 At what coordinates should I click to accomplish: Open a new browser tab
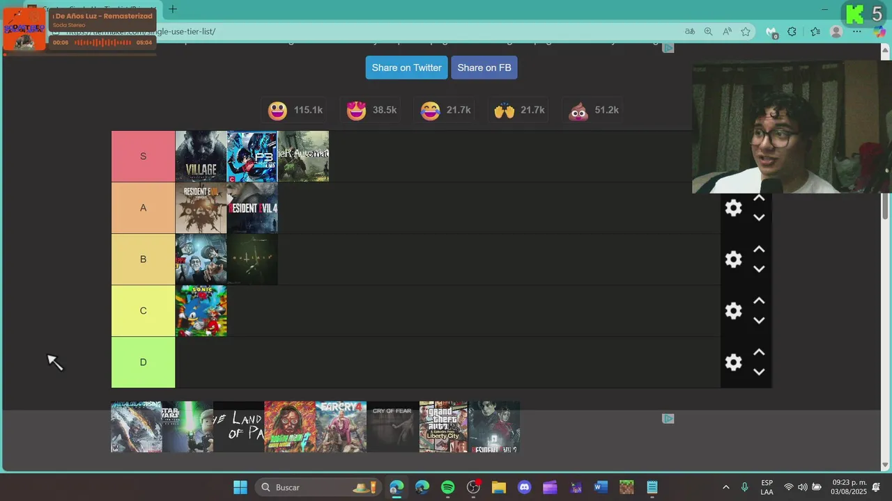tap(173, 9)
